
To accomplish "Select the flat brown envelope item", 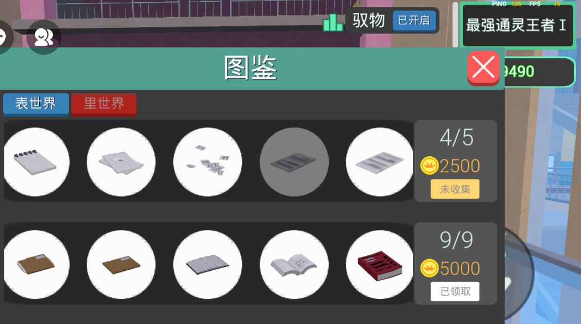I will coord(121,264).
